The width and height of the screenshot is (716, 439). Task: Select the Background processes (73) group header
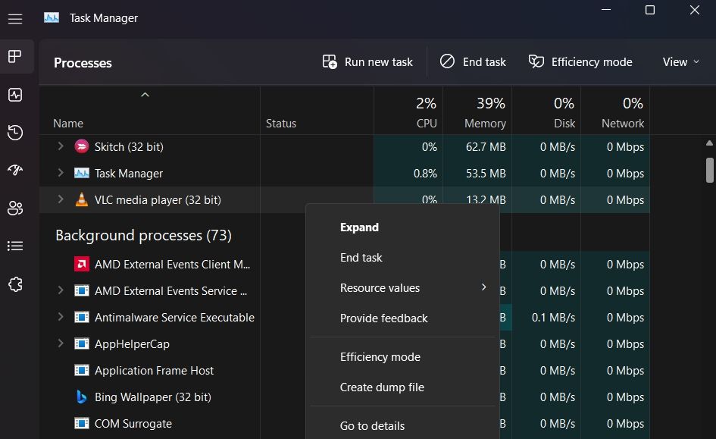pos(143,235)
